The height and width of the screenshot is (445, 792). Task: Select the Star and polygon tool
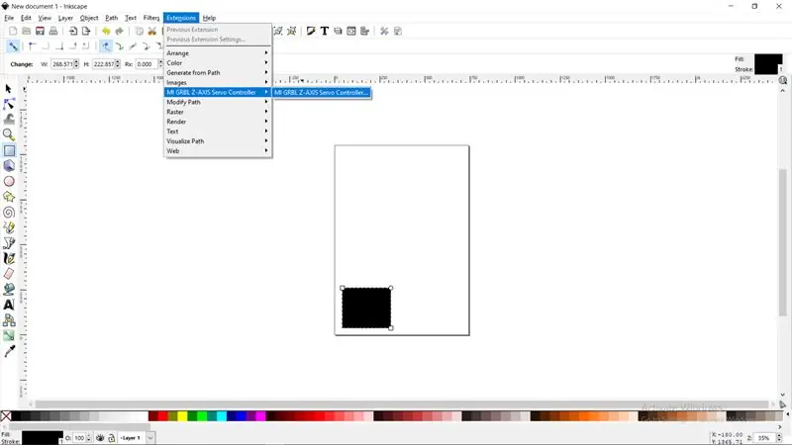[9, 197]
